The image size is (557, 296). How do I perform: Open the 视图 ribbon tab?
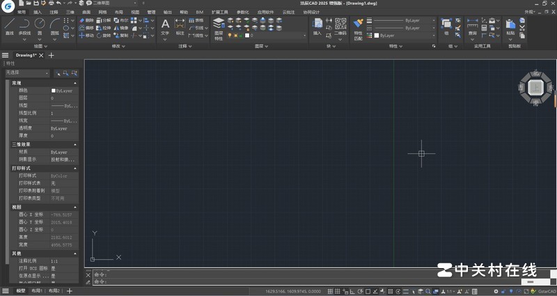pyautogui.click(x=135, y=12)
